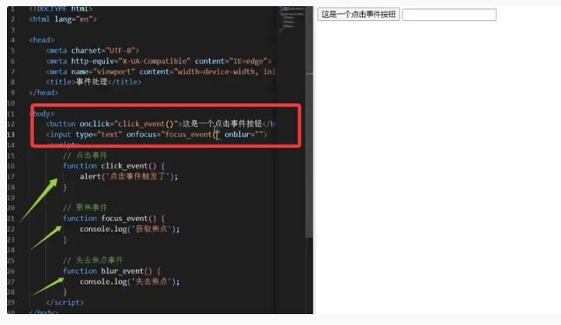Click console.log('失去焦点') statement
The width and height of the screenshot is (561, 325).
coord(130,282)
